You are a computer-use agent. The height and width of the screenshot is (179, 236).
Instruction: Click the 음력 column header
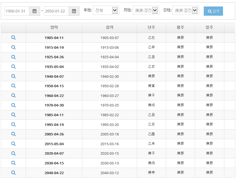pos(109,27)
